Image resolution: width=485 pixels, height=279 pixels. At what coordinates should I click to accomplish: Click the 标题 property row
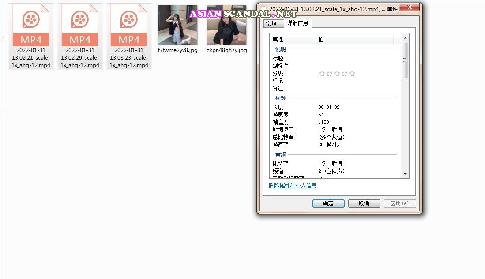335,58
